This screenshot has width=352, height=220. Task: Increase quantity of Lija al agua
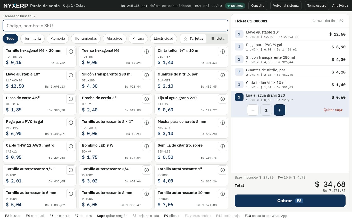[x=280, y=110]
